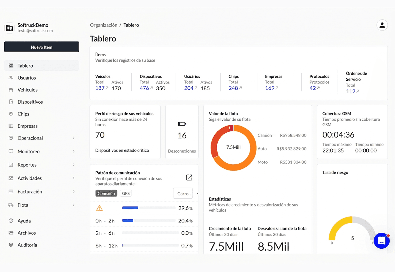Click the Archivos folder icon
Viewport: 395px width, 272px height.
tap(11, 233)
